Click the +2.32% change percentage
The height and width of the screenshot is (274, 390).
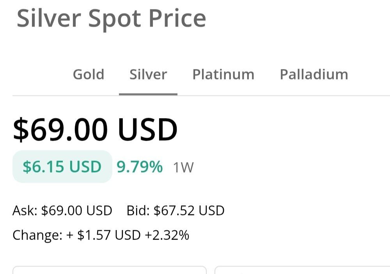pyautogui.click(x=167, y=235)
